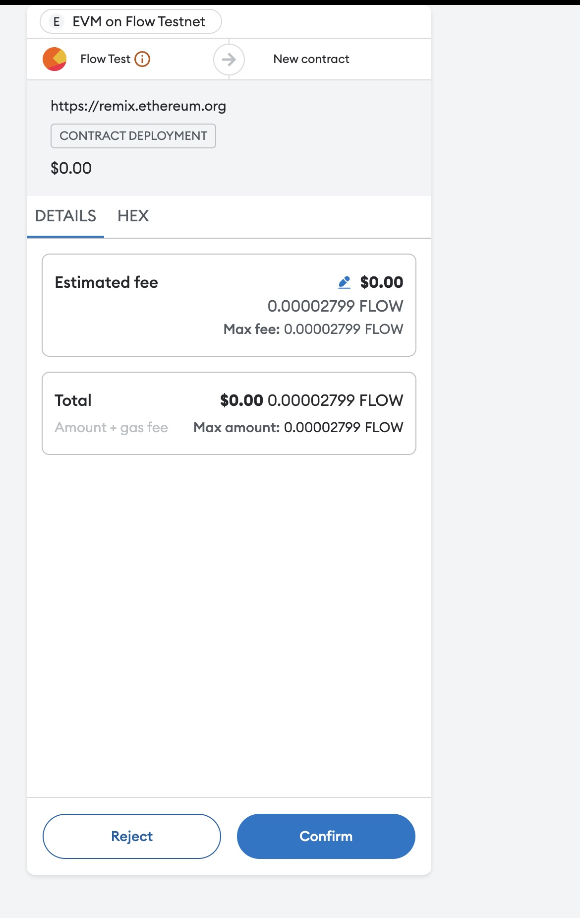The image size is (580, 918).
Task: Click the CONTRACT DEPLOYMENT label
Action: point(133,135)
